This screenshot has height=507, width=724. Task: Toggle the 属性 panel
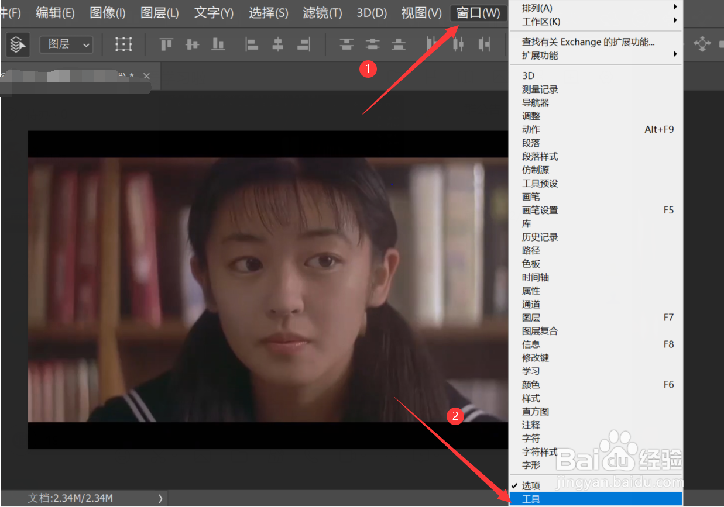[x=595, y=291]
